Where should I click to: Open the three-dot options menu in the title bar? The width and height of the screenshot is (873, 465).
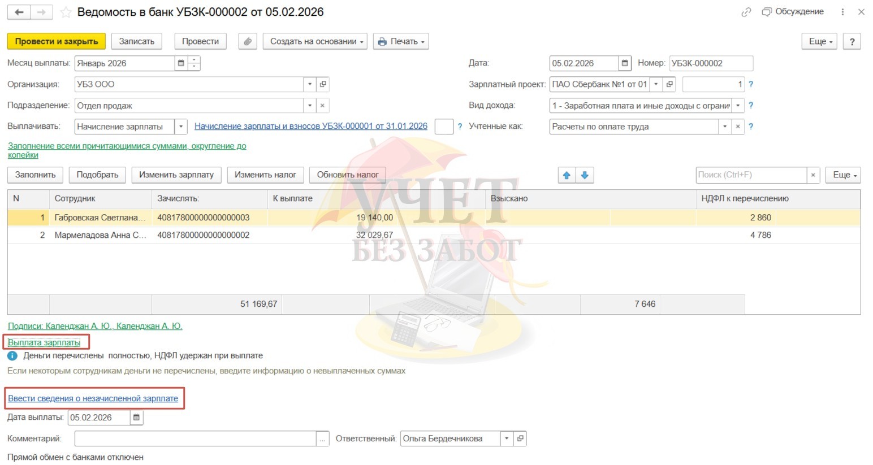(x=842, y=12)
